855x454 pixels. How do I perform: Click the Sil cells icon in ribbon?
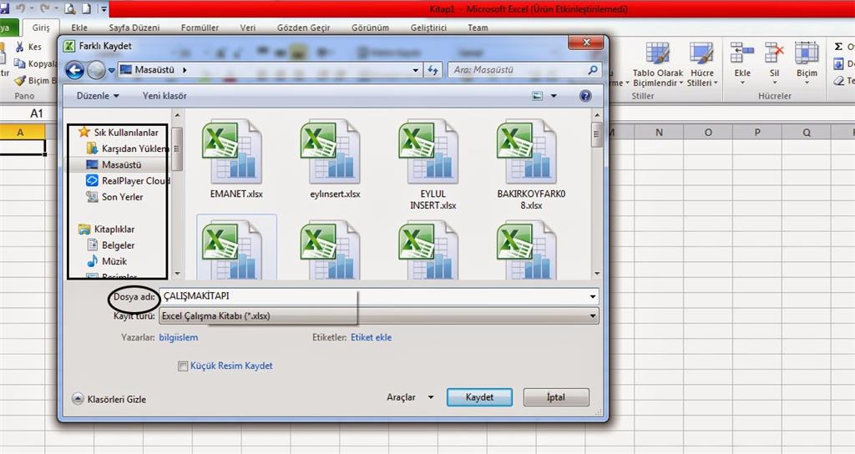pos(774,53)
